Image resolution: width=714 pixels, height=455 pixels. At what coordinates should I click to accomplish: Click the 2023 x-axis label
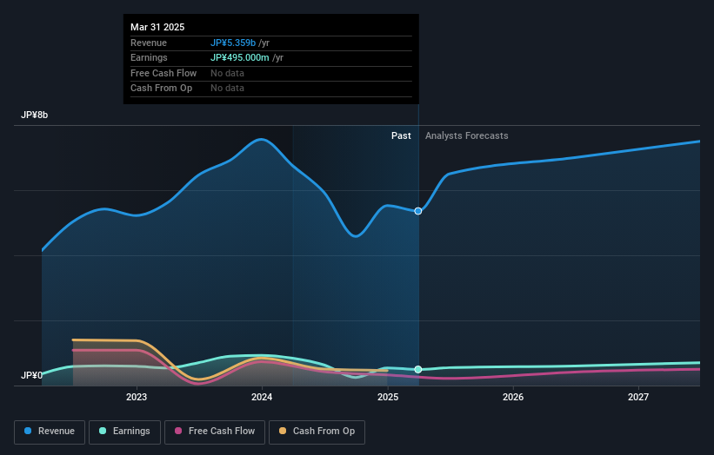coord(137,397)
